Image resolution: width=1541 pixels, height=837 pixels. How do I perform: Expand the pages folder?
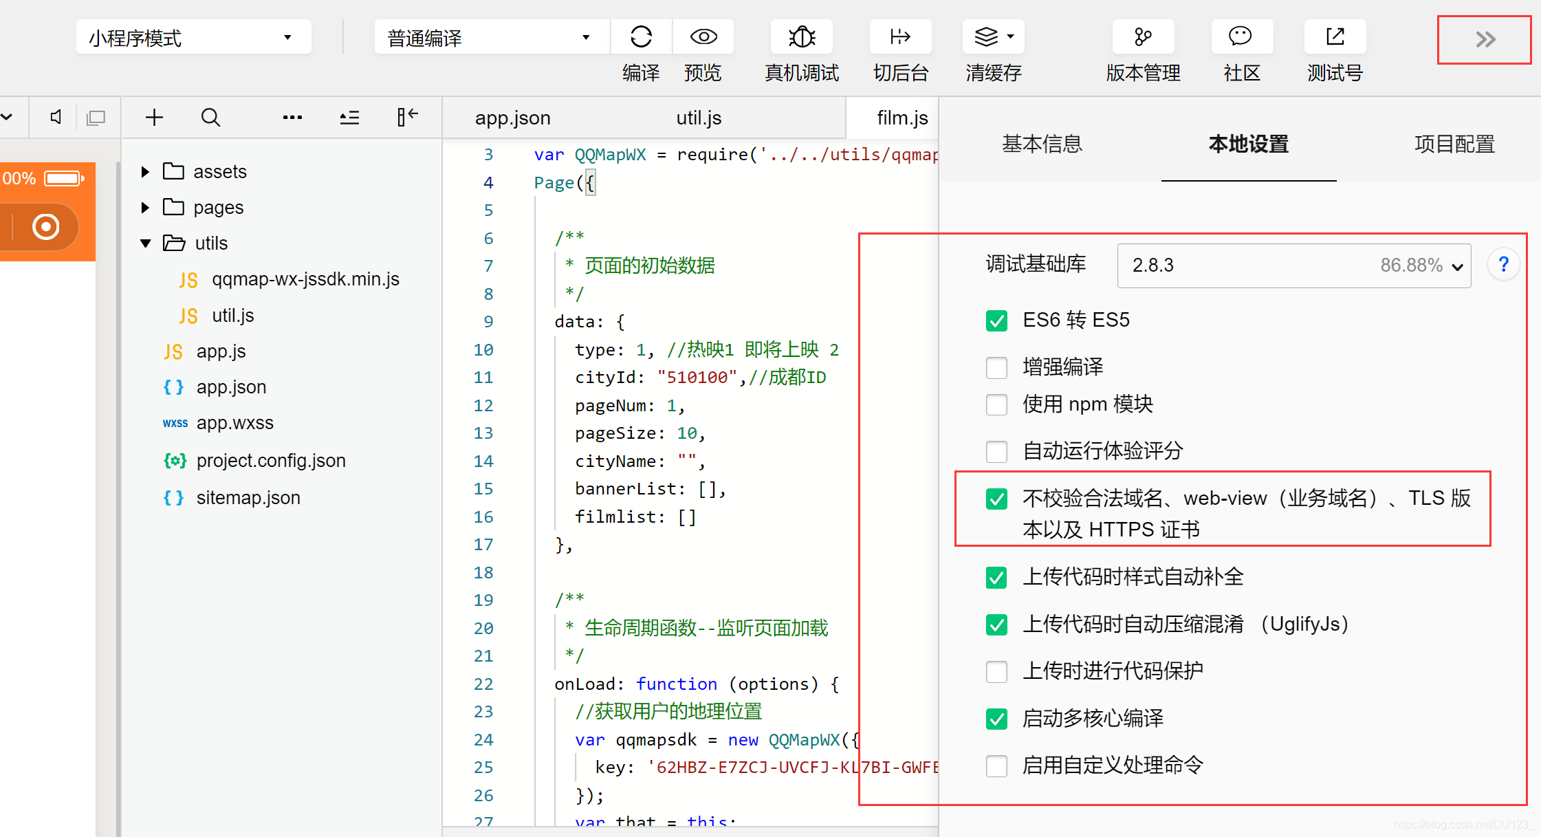pos(145,208)
